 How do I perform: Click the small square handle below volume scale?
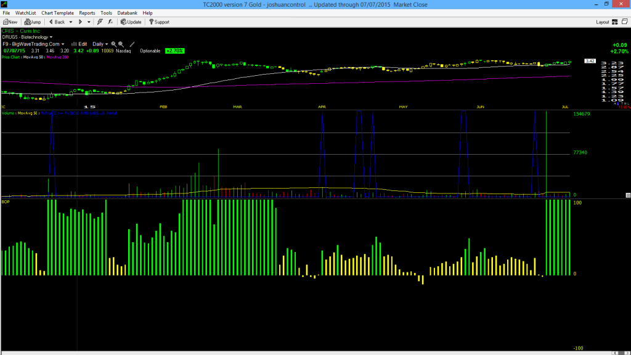[628, 195]
